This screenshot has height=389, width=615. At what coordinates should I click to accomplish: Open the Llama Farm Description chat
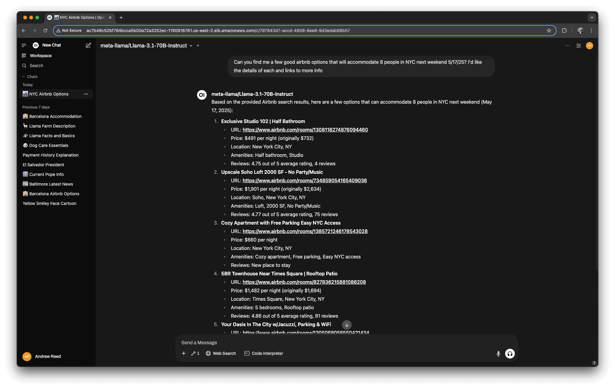pyautogui.click(x=56, y=126)
